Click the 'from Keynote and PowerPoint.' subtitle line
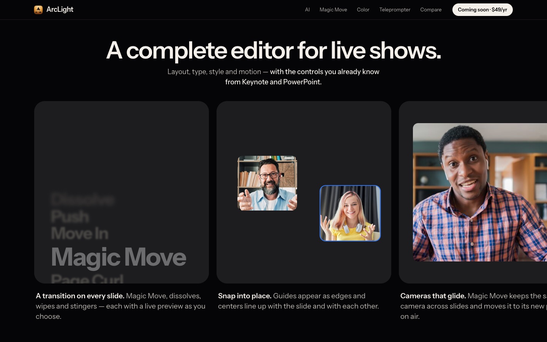The image size is (547, 342). [x=273, y=82]
